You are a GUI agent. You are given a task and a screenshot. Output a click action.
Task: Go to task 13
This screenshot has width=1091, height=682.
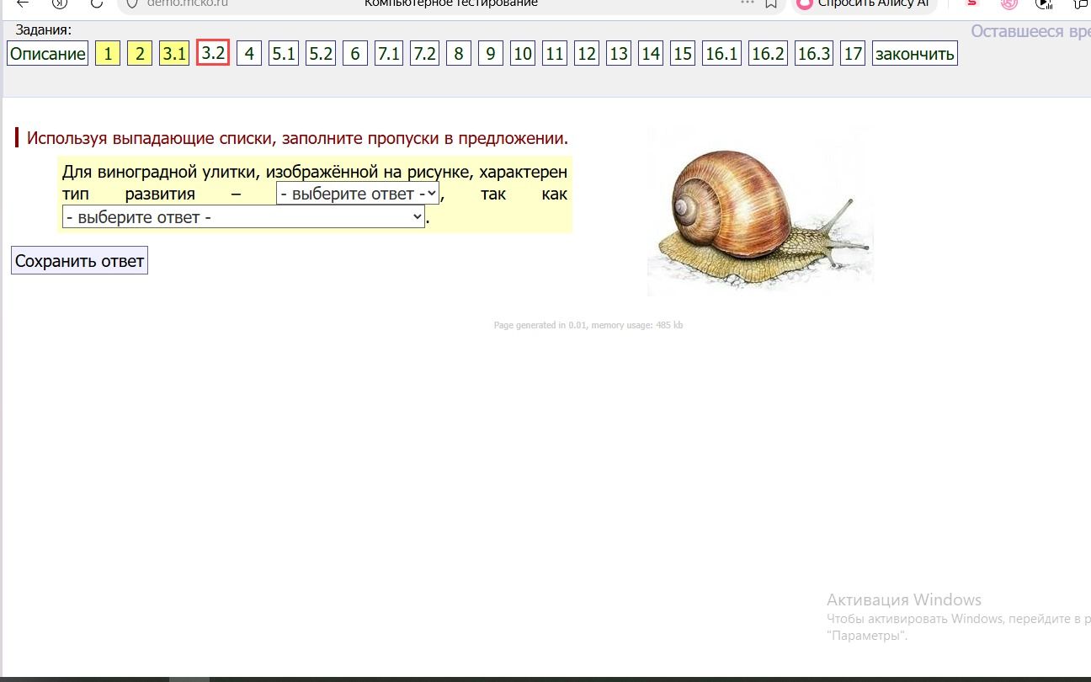[x=619, y=54]
